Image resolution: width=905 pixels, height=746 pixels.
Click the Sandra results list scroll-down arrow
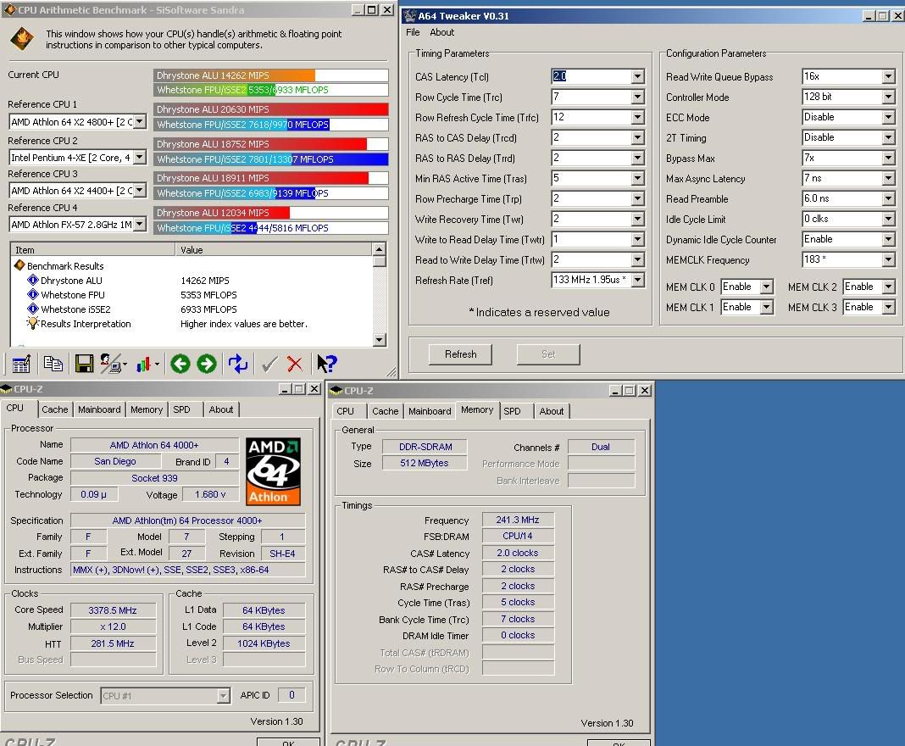point(379,339)
